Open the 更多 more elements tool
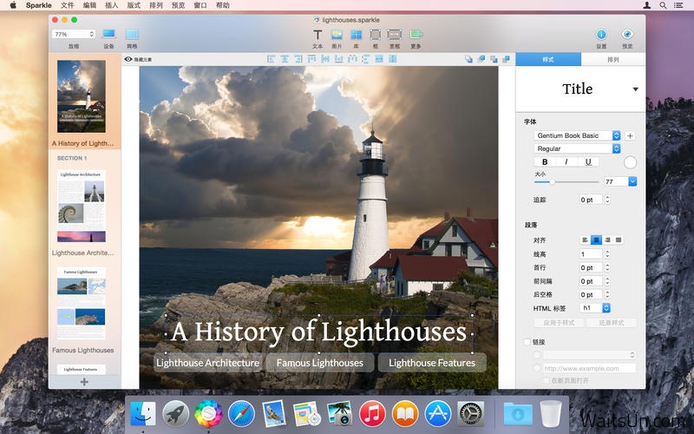 click(x=416, y=35)
